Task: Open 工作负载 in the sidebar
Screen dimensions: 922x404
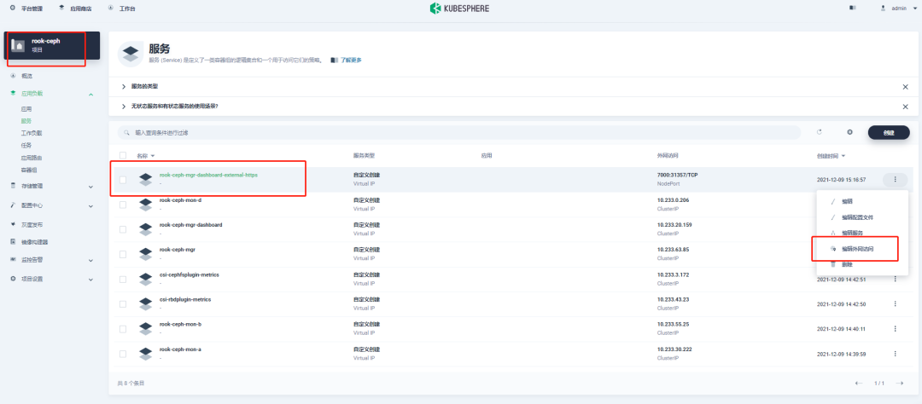Action: point(32,133)
